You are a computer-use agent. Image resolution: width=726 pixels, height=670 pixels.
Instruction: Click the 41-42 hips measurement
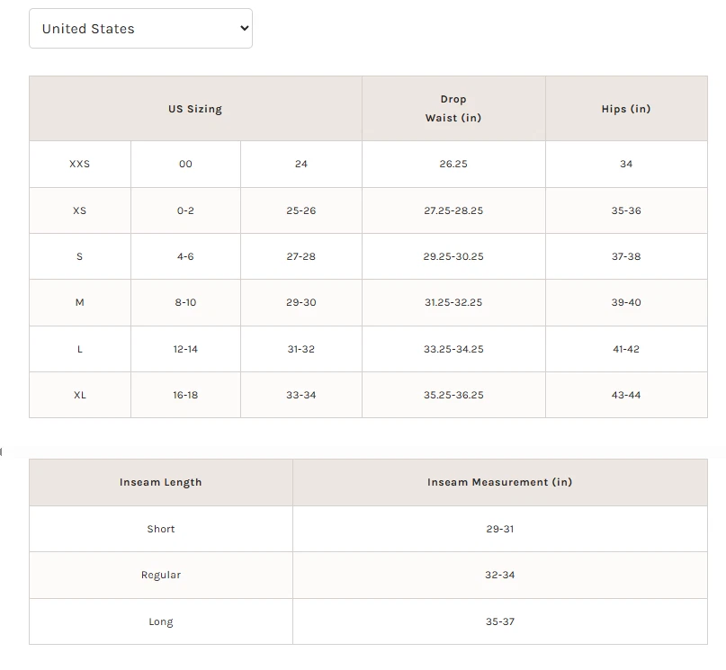pos(626,349)
